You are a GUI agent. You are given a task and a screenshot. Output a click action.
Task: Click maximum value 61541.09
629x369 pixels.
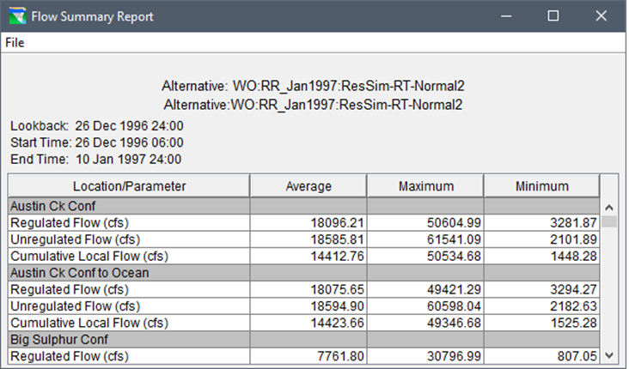454,239
